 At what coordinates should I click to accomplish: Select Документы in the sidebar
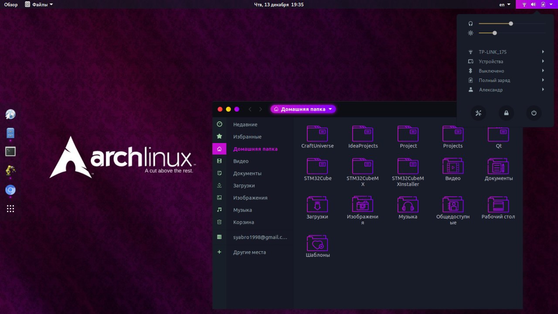[x=253, y=174]
